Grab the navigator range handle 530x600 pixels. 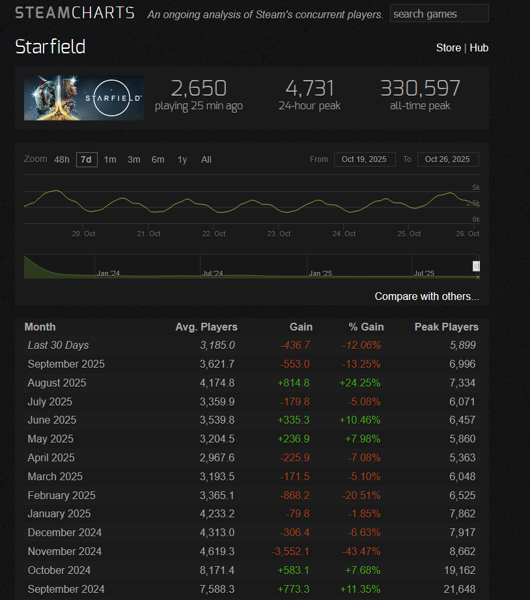pos(476,266)
